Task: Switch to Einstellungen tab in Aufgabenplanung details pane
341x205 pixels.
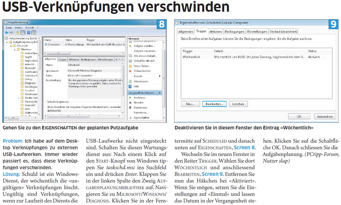Action: pyautogui.click(x=105, y=59)
